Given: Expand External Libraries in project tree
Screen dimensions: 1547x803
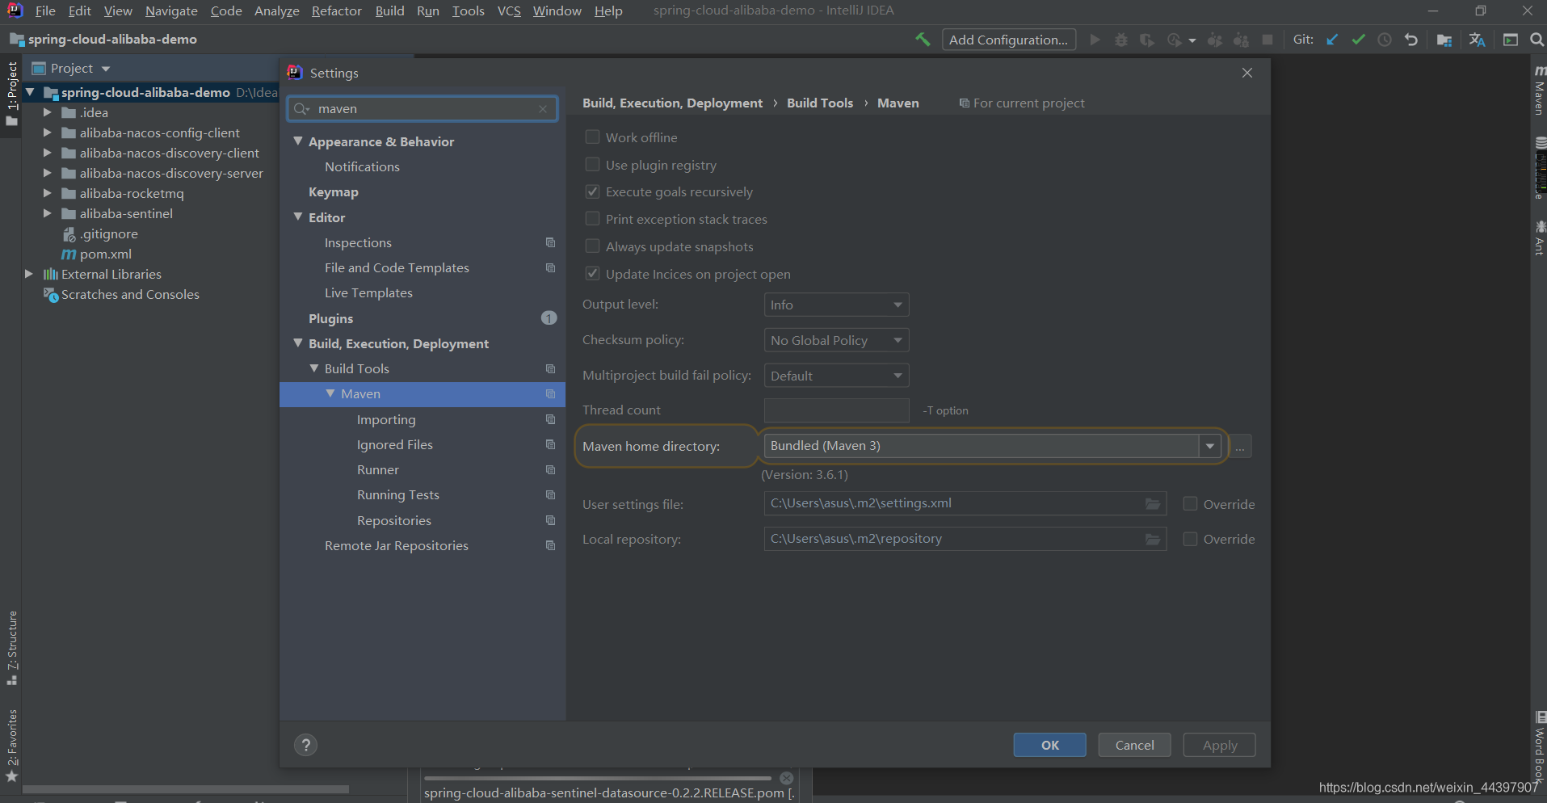Looking at the screenshot, I should coord(29,274).
